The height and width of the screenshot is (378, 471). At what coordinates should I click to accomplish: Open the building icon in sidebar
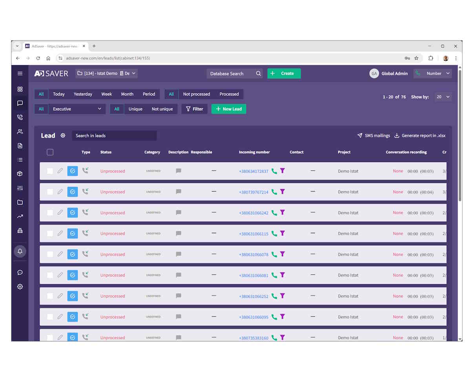coord(20,230)
